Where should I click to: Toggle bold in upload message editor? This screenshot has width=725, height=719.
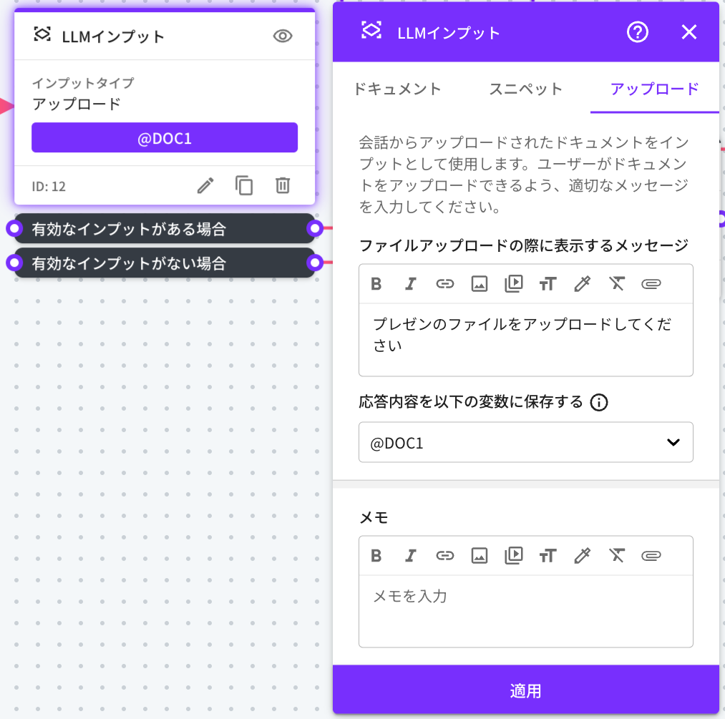coord(376,284)
